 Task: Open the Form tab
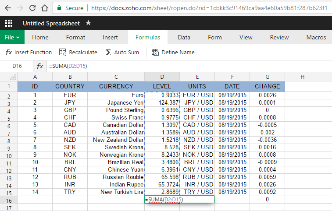click(x=215, y=37)
